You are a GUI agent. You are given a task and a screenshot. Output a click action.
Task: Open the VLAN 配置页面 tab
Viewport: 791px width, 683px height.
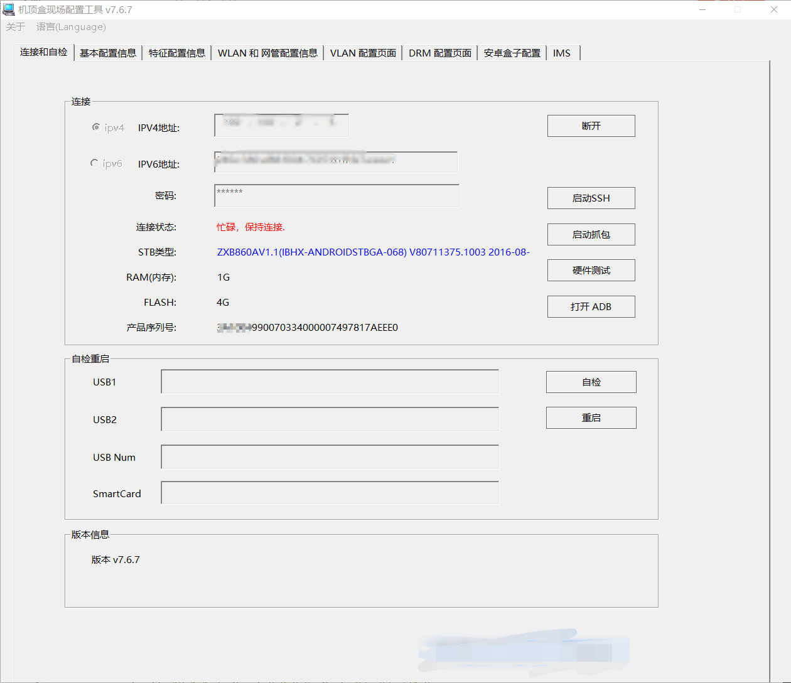coord(363,53)
